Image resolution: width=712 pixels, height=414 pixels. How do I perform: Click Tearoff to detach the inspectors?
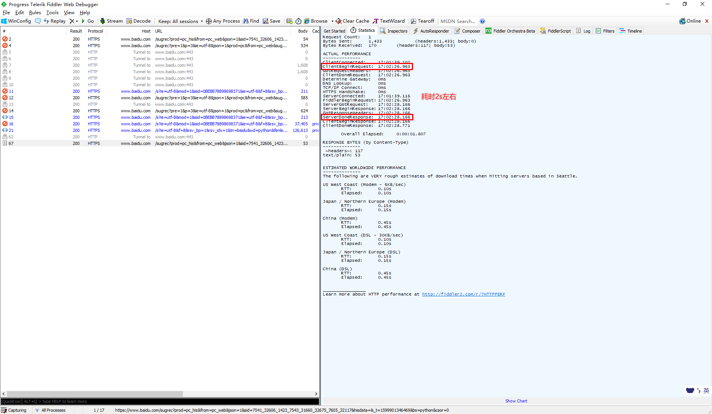tap(423, 21)
